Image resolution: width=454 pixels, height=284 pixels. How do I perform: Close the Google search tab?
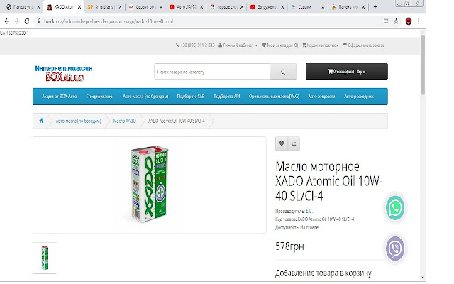[242, 7]
